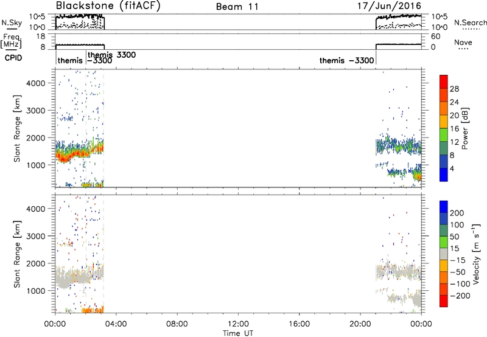Click the 'Power [dB]' colorbar label
The image size is (487, 337).
click(x=464, y=128)
